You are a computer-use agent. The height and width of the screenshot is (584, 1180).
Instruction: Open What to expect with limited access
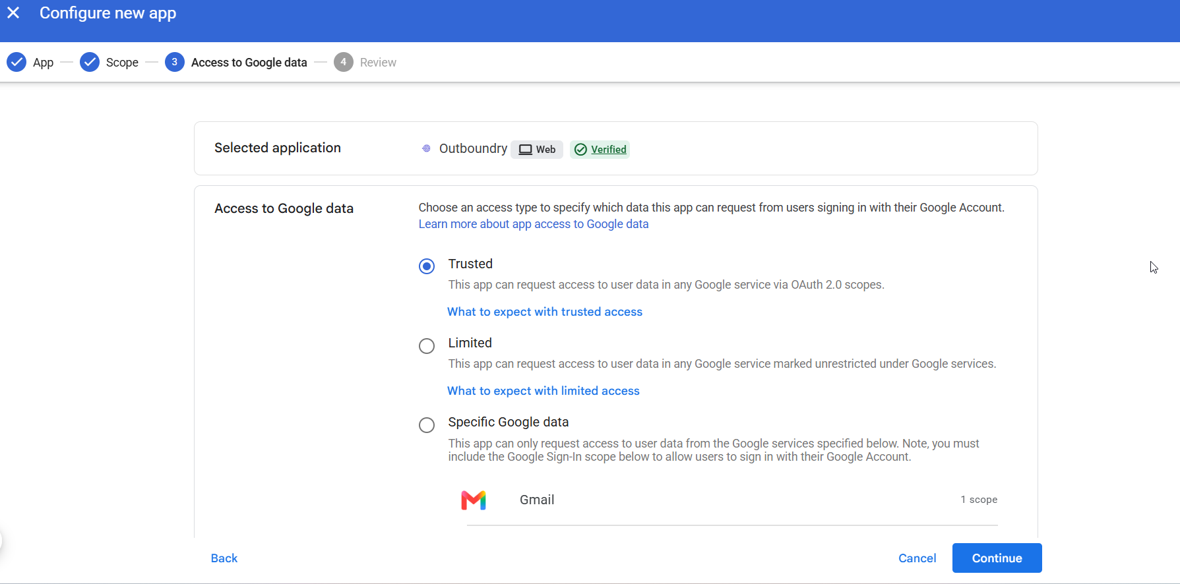coord(543,391)
